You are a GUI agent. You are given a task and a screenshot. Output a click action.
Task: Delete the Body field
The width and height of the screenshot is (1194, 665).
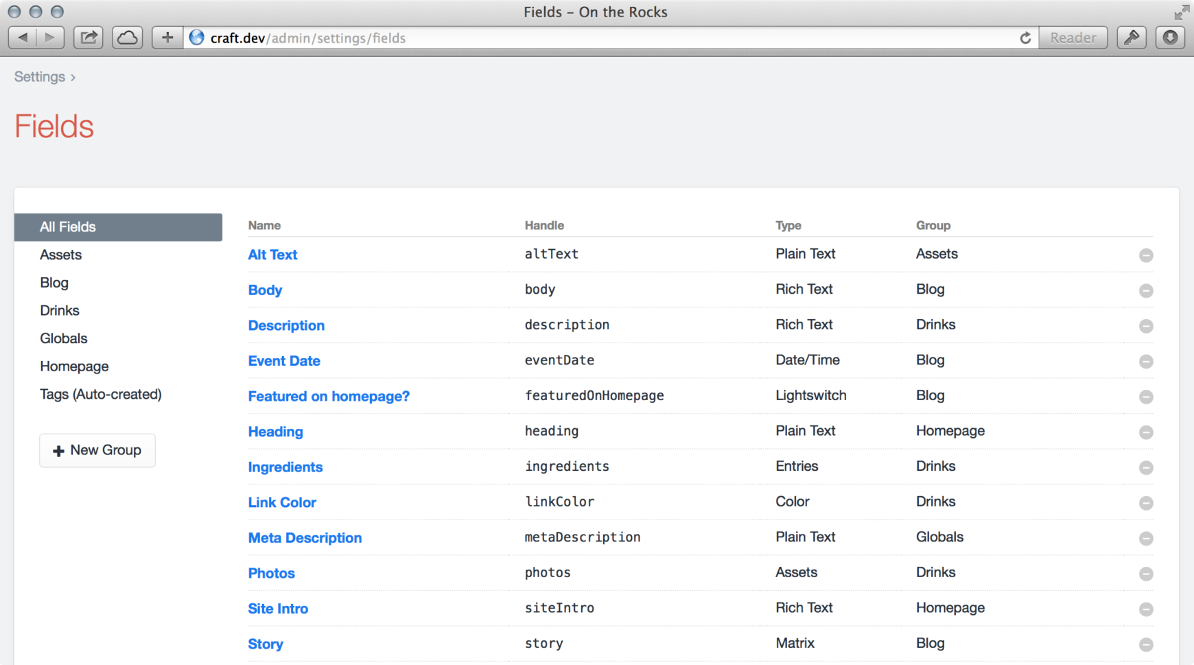1146,291
